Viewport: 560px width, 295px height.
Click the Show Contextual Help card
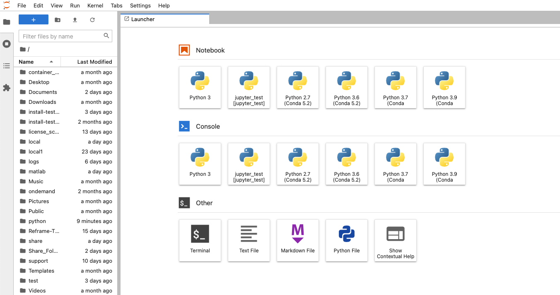pyautogui.click(x=396, y=240)
